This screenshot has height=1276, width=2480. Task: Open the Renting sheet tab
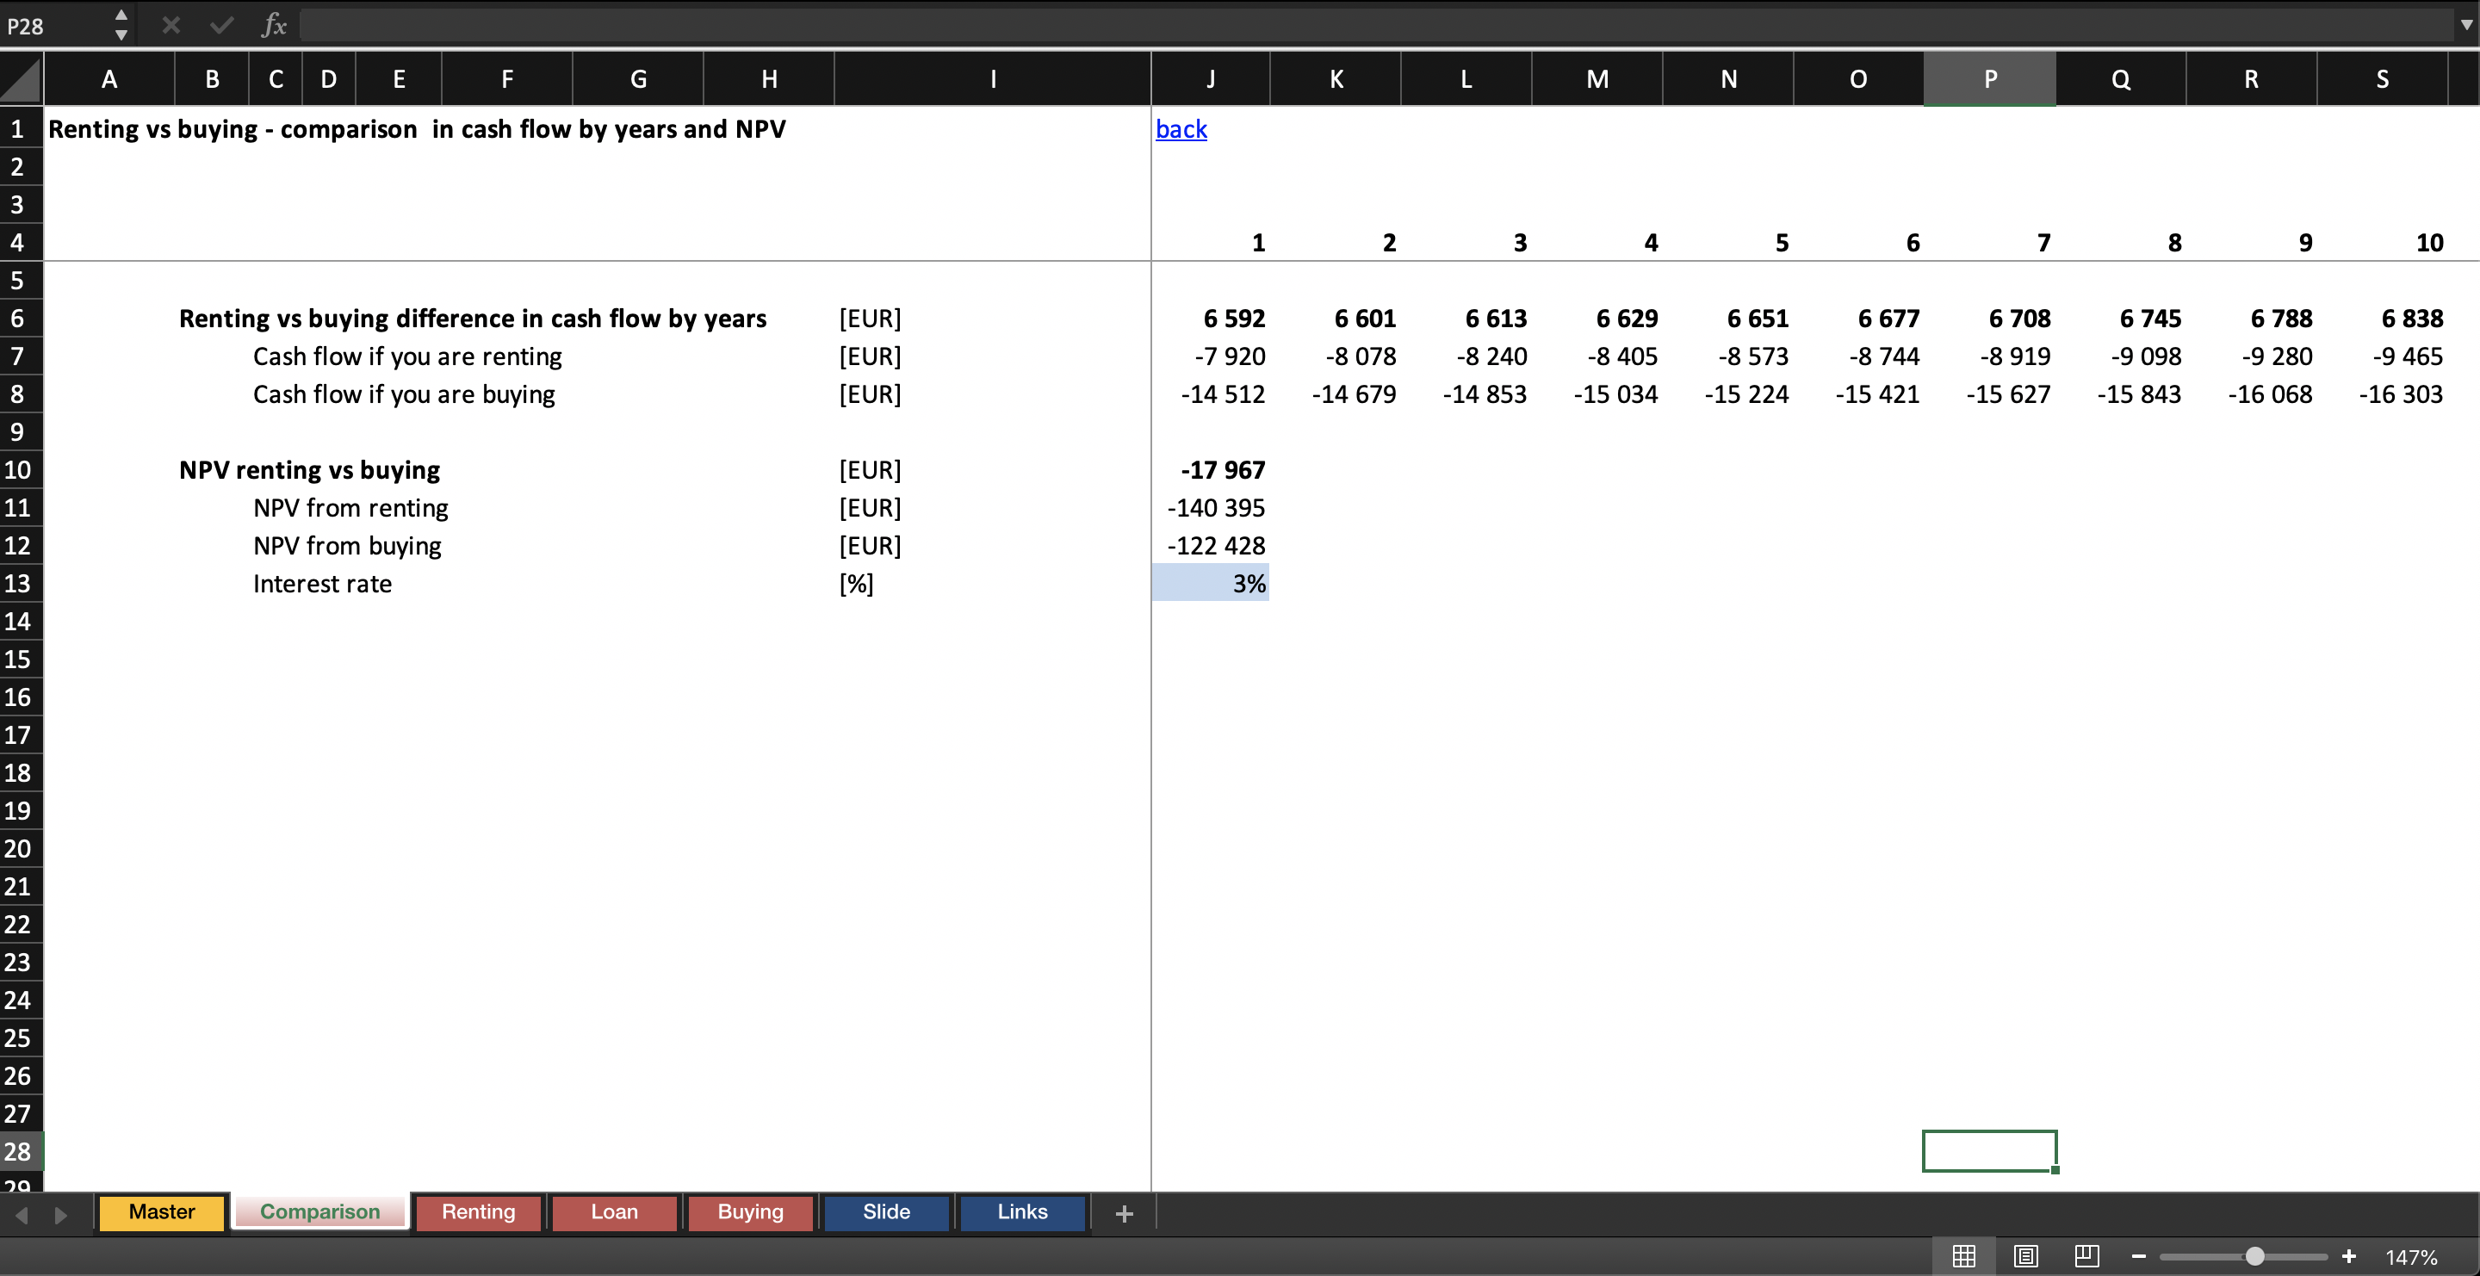(479, 1211)
